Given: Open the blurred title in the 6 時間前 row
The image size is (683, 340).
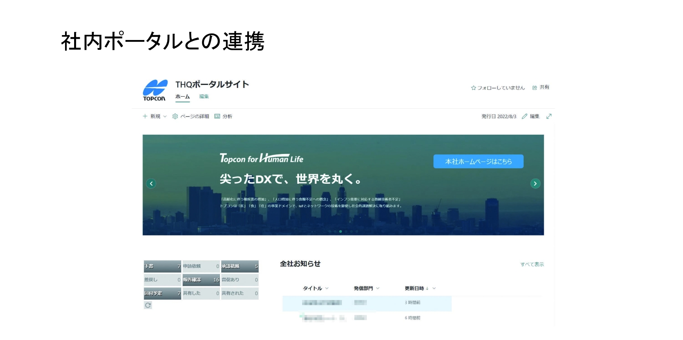Looking at the screenshot, I should point(324,318).
